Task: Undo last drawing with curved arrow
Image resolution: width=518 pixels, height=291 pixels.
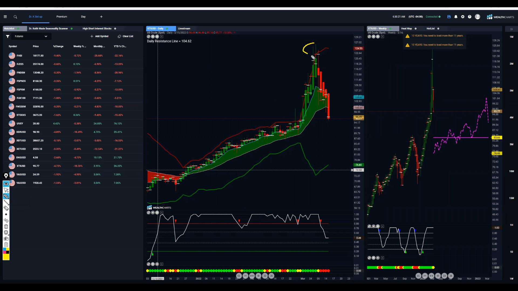Action: pyautogui.click(x=6, y=220)
